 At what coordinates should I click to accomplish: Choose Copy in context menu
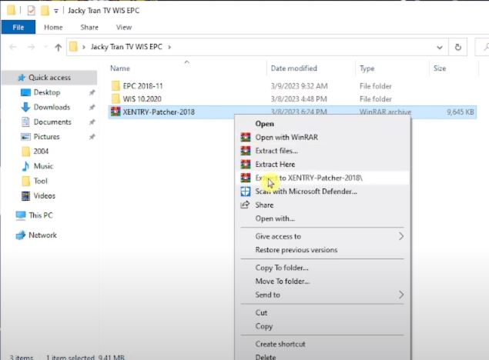(264, 326)
